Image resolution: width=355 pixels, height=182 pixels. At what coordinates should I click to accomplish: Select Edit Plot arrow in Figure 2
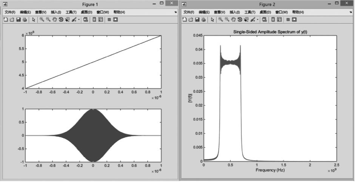tap(213, 20)
